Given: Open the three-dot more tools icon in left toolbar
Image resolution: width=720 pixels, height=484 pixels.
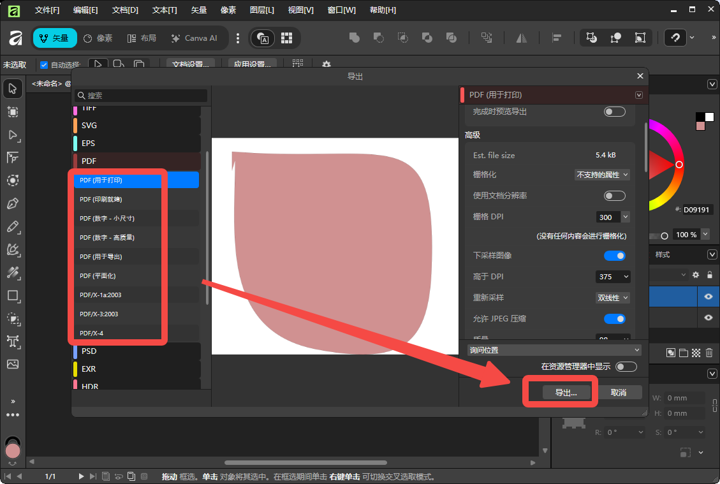Looking at the screenshot, I should (13, 415).
